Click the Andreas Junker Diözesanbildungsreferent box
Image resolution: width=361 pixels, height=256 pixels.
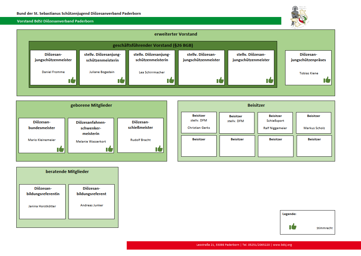click(x=92, y=202)
